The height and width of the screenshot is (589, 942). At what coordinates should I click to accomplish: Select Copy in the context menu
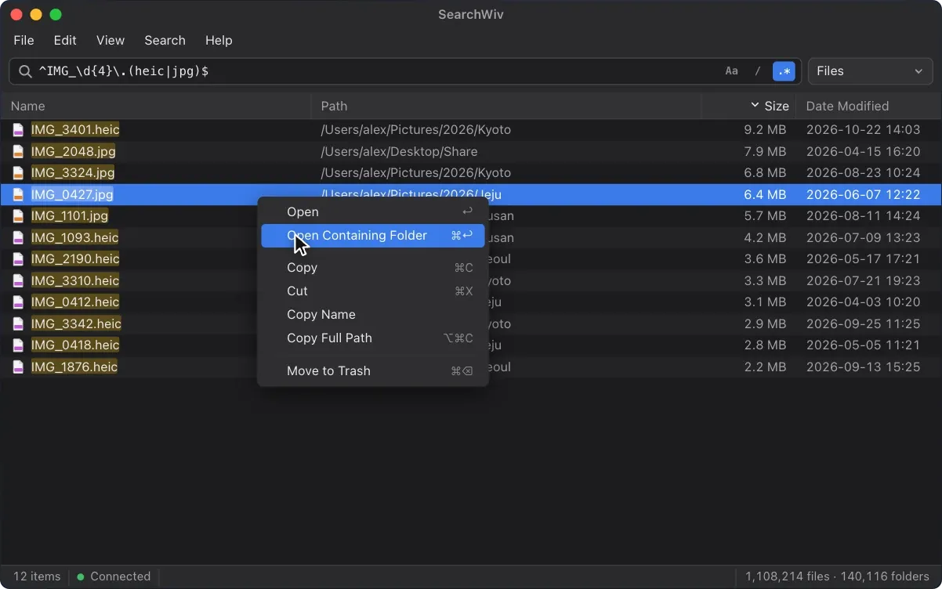tap(373, 267)
